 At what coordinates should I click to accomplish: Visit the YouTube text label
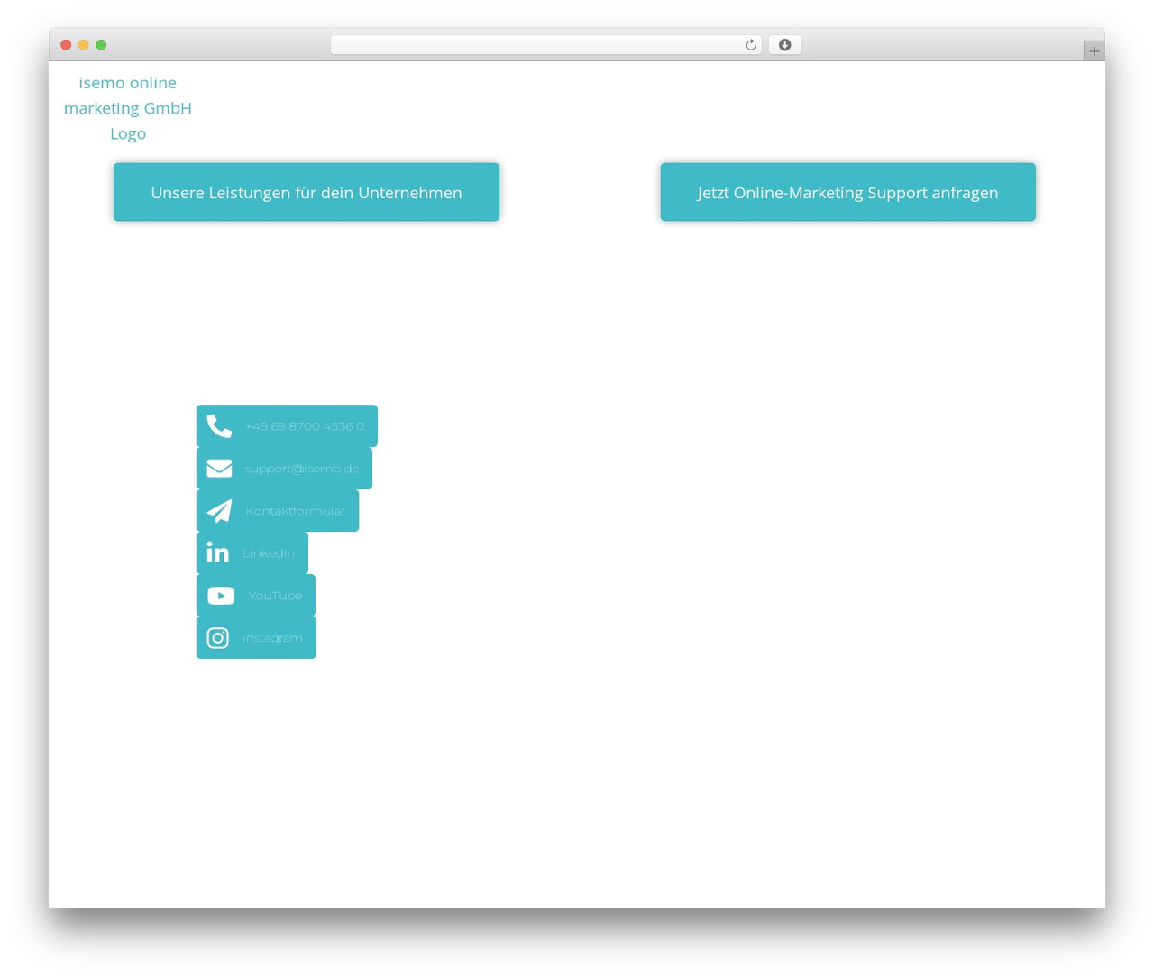click(x=275, y=596)
